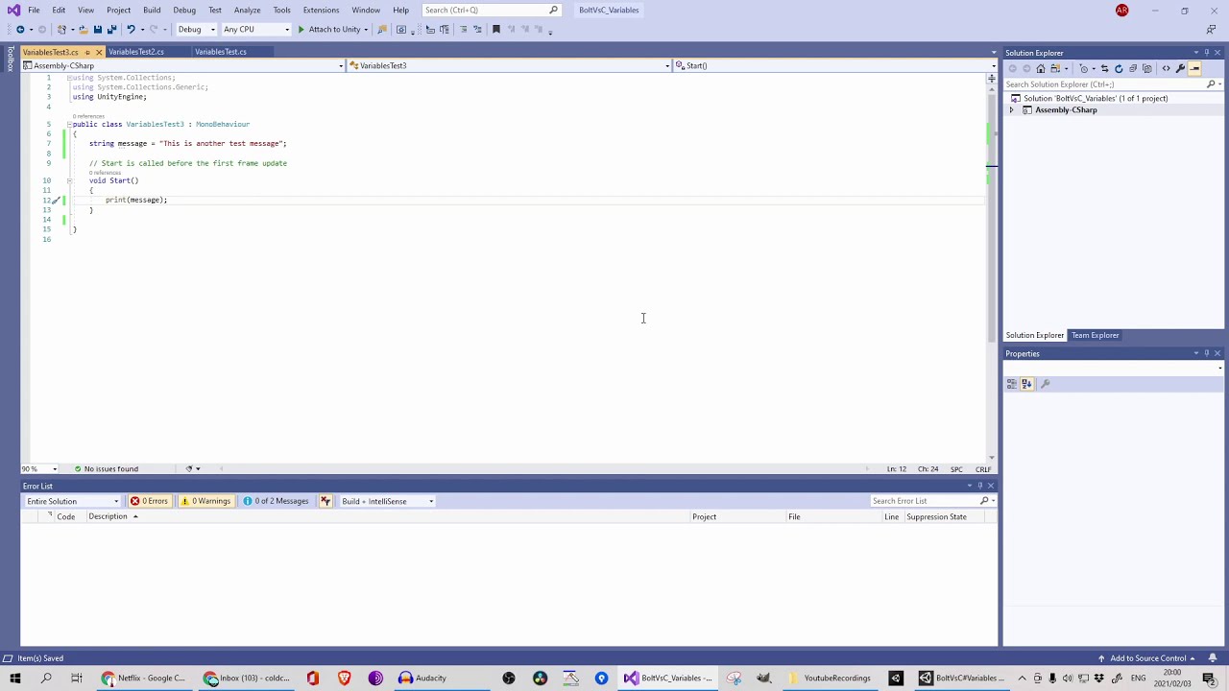1229x691 pixels.
Task: Open the Any CPU platform dropdown
Action: click(x=256, y=30)
